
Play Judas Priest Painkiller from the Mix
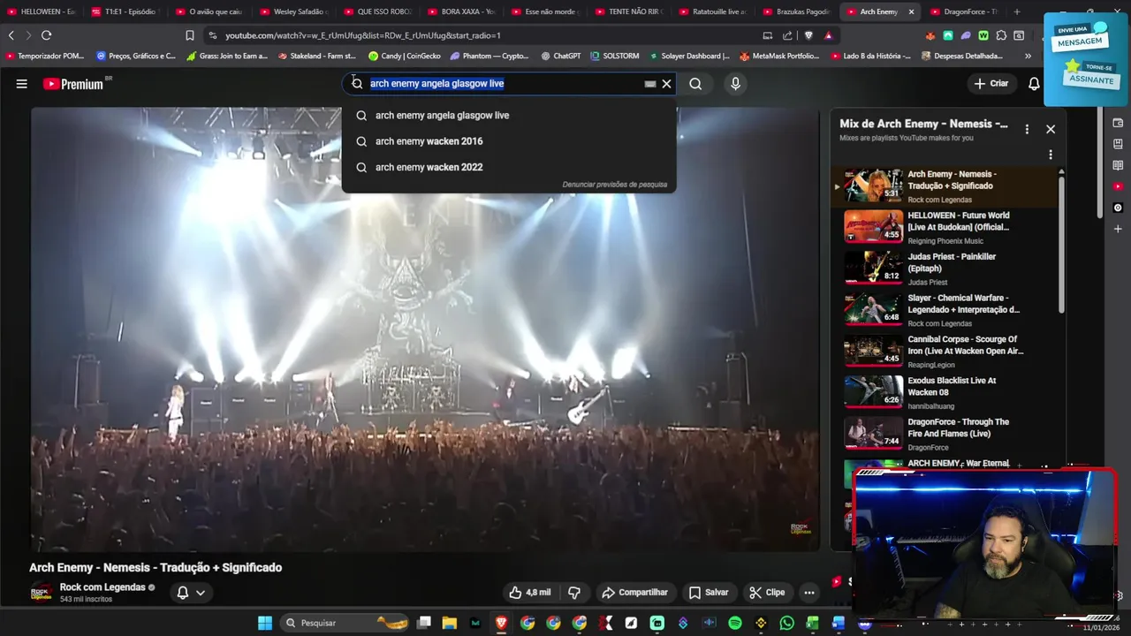pyautogui.click(x=945, y=269)
